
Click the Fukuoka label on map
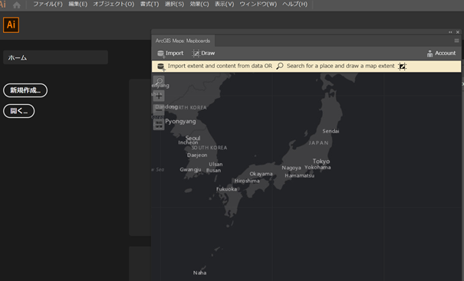[x=226, y=189]
